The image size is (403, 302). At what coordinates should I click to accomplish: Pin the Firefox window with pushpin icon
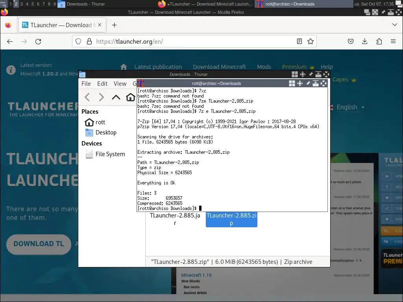click(x=383, y=12)
